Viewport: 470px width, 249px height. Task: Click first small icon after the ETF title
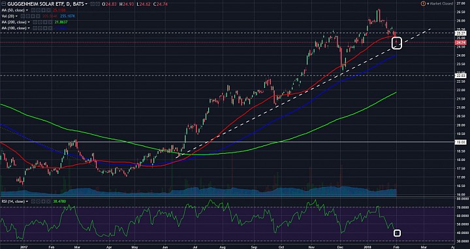(x=92, y=4)
